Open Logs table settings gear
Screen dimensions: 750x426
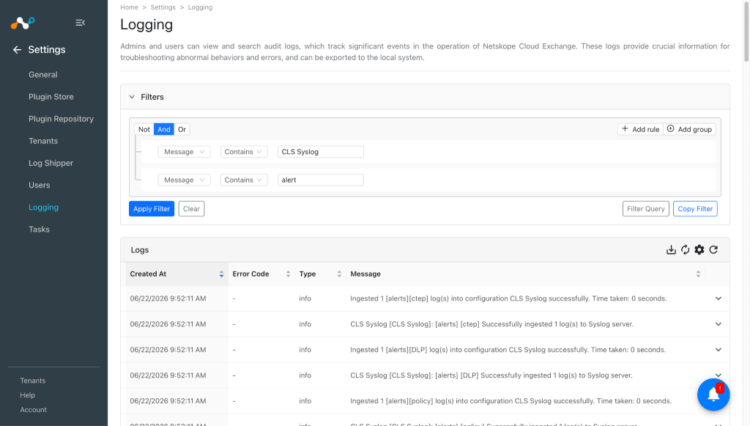pos(699,250)
